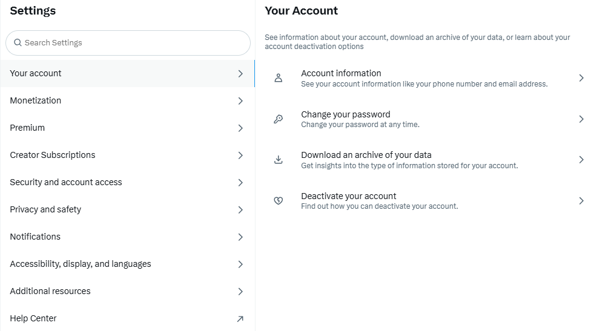Click the external link arrow beside Help Center
Viewport: 594px width, 331px height.
pos(240,319)
